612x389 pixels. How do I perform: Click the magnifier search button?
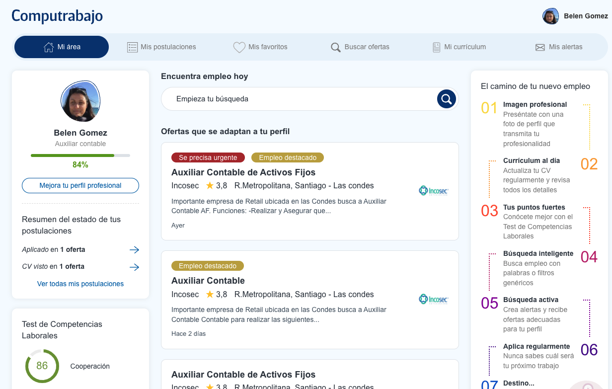click(446, 99)
